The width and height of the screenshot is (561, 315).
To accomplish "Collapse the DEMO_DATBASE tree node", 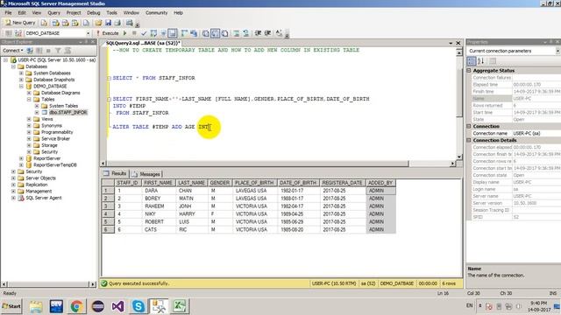I will point(21,86).
